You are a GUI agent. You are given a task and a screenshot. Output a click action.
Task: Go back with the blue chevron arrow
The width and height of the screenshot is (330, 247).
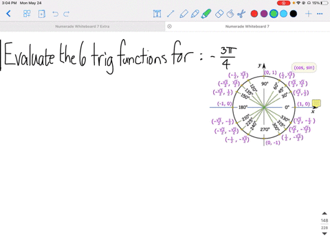tap(8, 14)
